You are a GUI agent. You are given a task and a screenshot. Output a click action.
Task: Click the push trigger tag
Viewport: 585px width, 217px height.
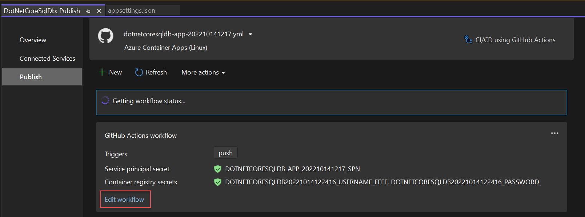click(x=226, y=153)
